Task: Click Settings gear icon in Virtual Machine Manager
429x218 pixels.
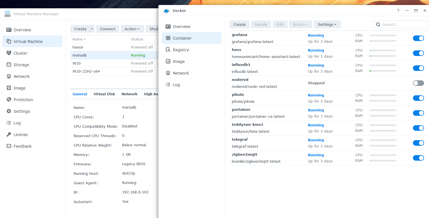Action: click(9, 111)
